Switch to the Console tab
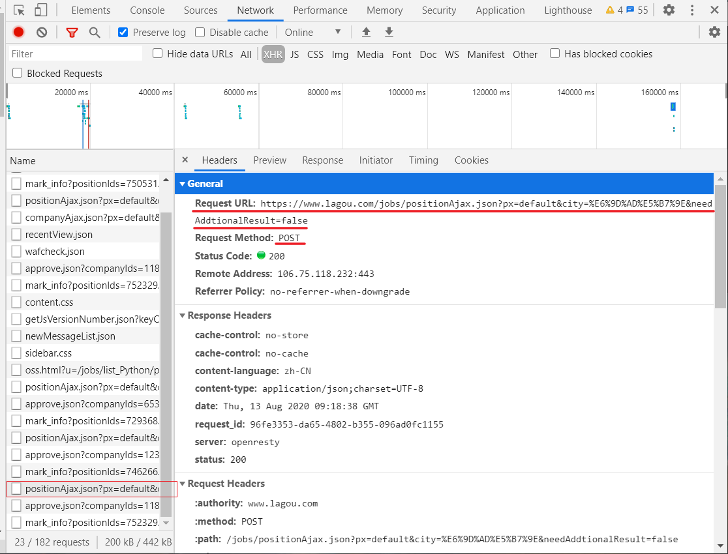728x554 pixels. [147, 10]
